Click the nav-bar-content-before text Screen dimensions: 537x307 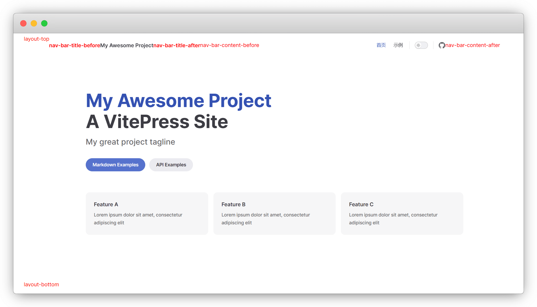point(229,45)
